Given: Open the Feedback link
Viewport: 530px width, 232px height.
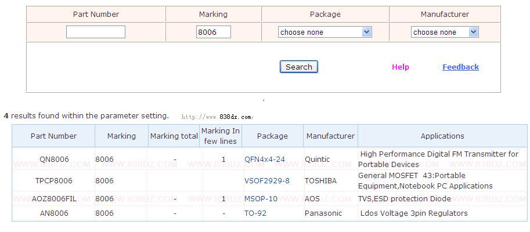Looking at the screenshot, I should [460, 67].
